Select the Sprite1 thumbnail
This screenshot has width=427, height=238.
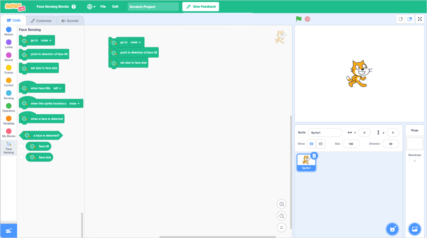[306, 162]
